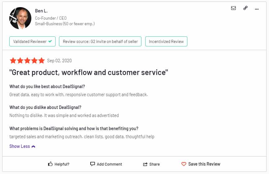The image size is (269, 174).
Task: Click answer "targeted sales and marketing outreach"
Action: [x=46, y=137]
